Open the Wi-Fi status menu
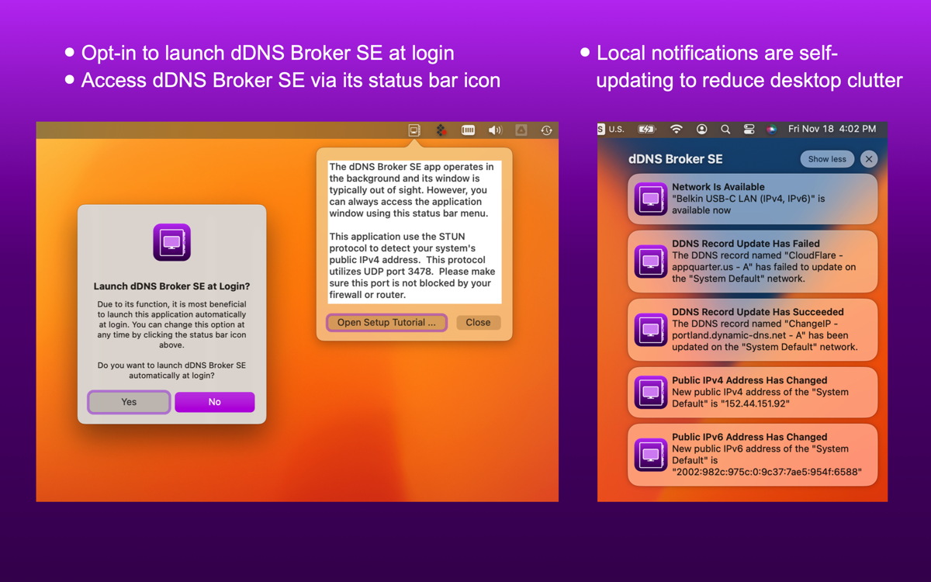 pos(677,130)
